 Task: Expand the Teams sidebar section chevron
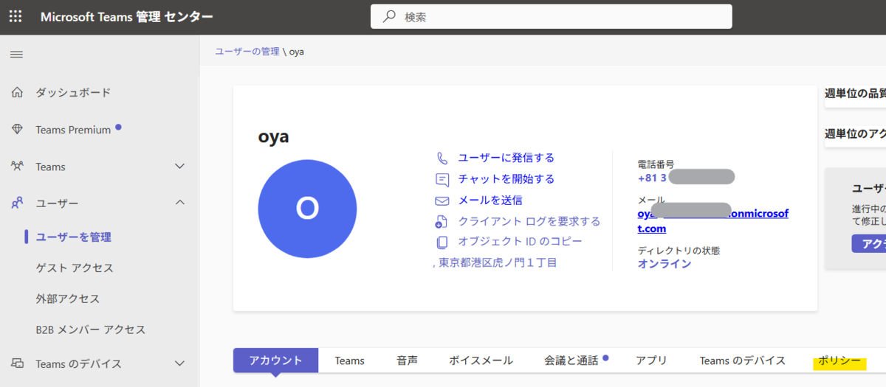[x=179, y=167]
